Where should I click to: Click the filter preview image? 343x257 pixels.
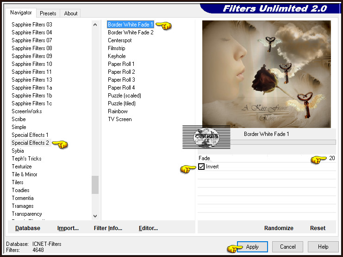[267, 74]
